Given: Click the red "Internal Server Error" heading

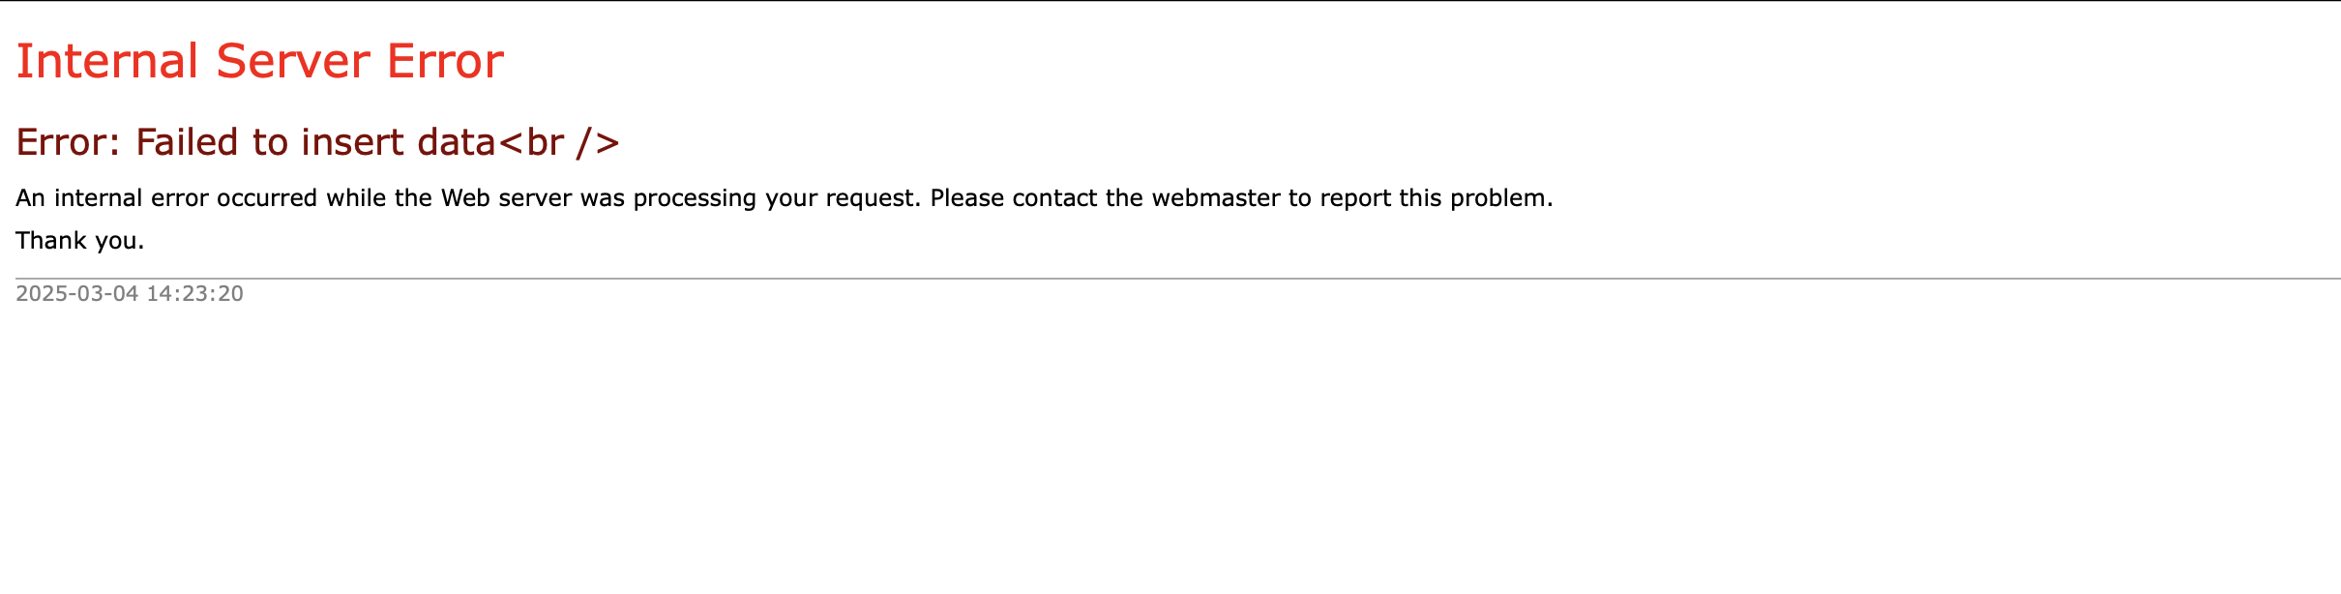Looking at the screenshot, I should [x=259, y=62].
